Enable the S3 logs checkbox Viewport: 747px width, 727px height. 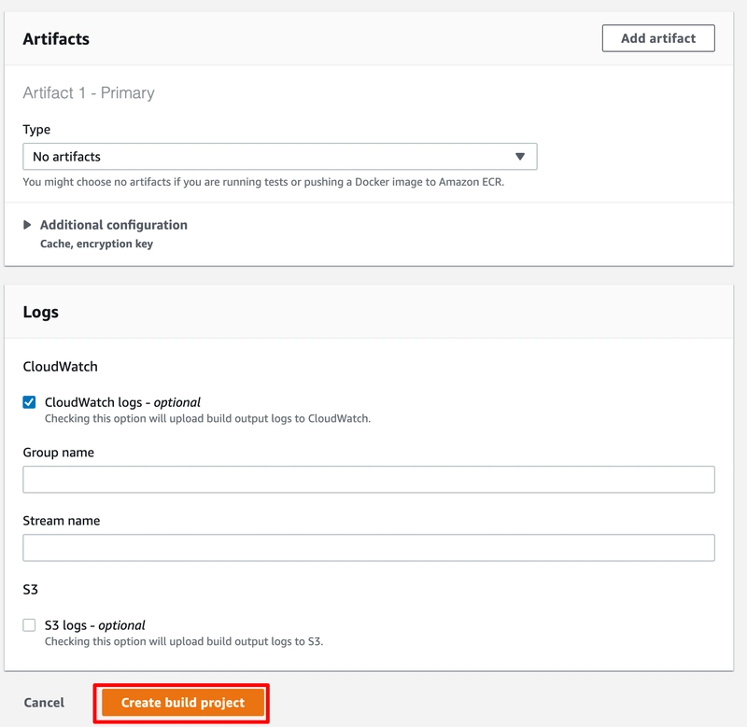(x=30, y=625)
